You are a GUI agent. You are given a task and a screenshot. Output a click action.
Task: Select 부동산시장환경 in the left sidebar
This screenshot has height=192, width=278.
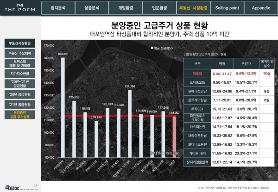tap(20, 43)
